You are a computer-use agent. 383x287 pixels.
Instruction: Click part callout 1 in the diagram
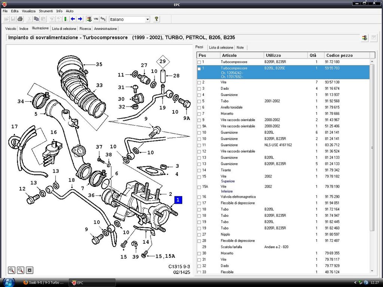pyautogui.click(x=178, y=200)
